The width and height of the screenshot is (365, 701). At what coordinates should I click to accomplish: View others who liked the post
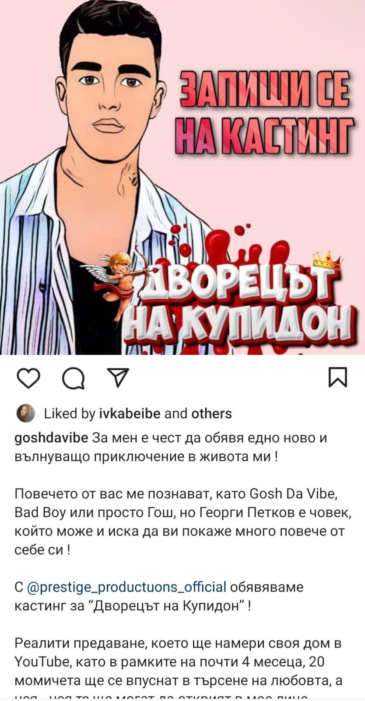[x=212, y=414]
